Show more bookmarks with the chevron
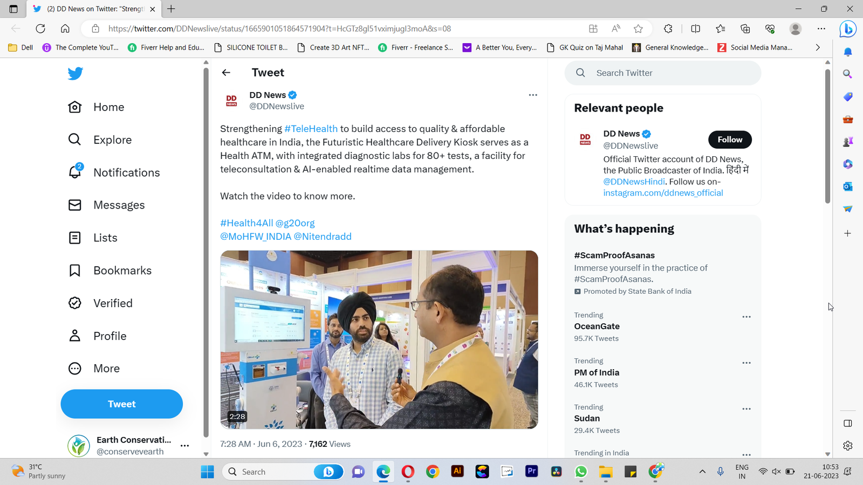The height and width of the screenshot is (485, 863). (x=818, y=47)
